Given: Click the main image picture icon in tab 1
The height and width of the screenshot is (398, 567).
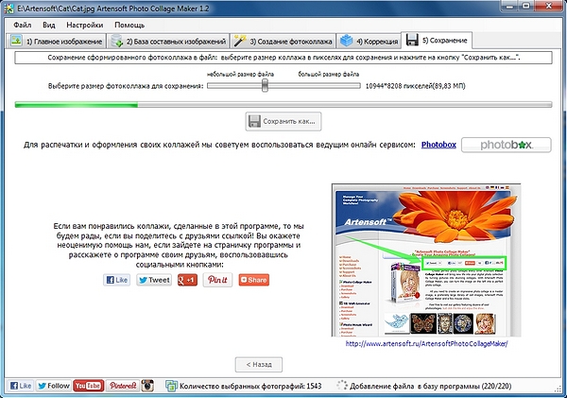Looking at the screenshot, I should tap(16, 41).
